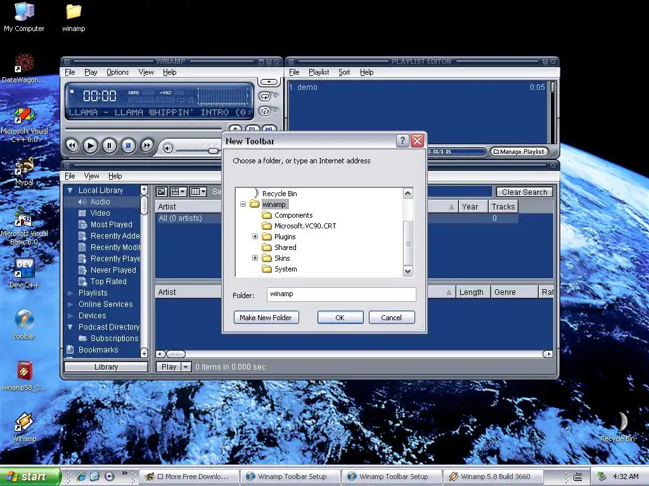Viewport: 649px width, 486px height.
Task: Click the Folder text field
Action: point(342,294)
